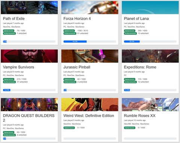Click Path of Exile's Gamerscore badge
The width and height of the screenshot is (180, 143).
point(9,31)
